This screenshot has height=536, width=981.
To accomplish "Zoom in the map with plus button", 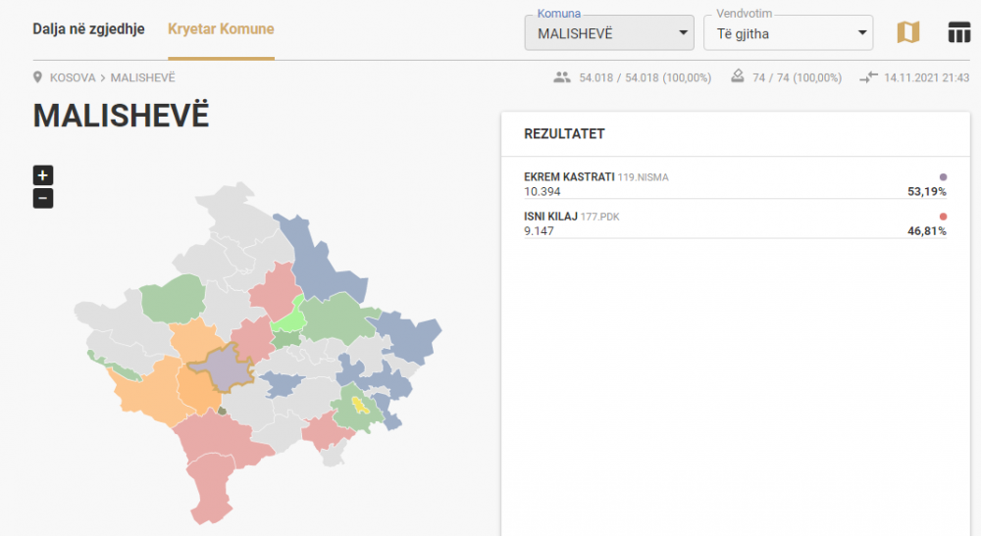I will 43,175.
